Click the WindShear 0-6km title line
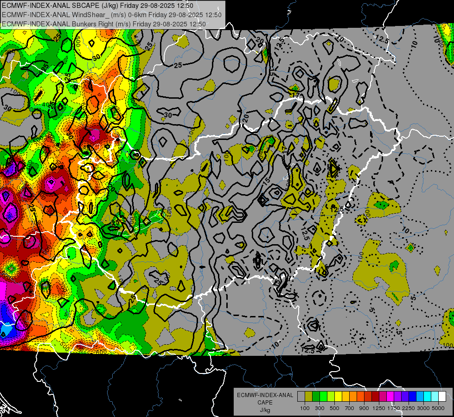This screenshot has height=417, width=454. 111,15
